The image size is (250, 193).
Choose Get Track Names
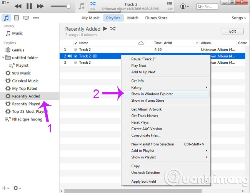(165, 116)
